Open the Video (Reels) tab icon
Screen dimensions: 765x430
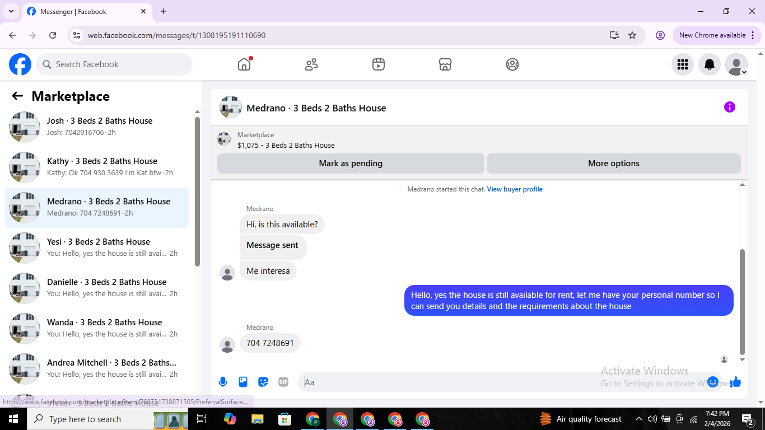coord(379,64)
